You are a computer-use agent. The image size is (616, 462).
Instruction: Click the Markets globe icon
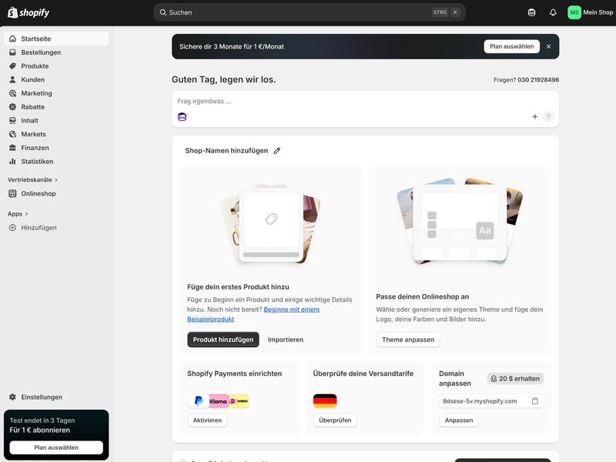(12, 134)
